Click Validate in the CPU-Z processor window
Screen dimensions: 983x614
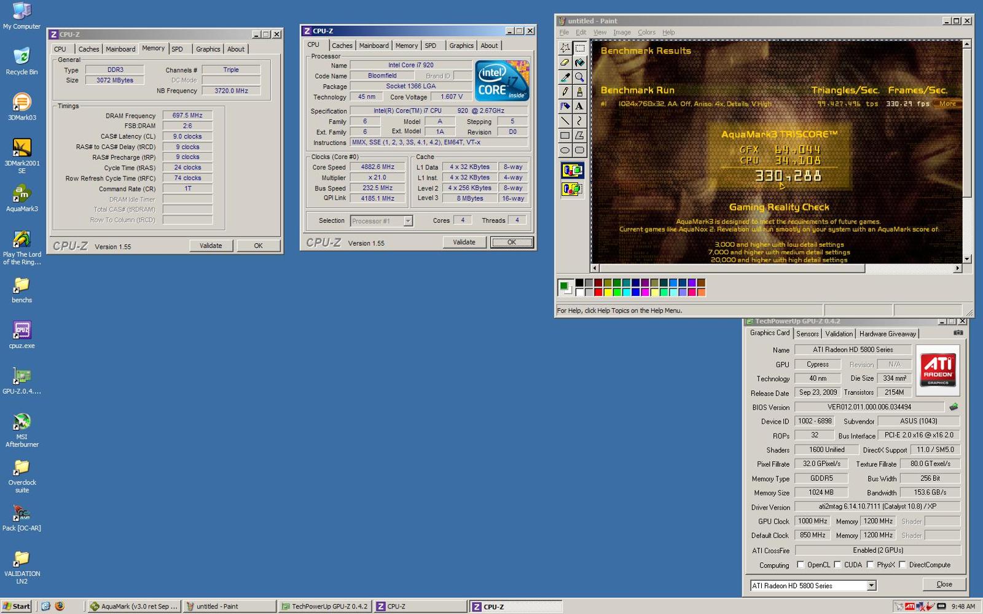(464, 243)
